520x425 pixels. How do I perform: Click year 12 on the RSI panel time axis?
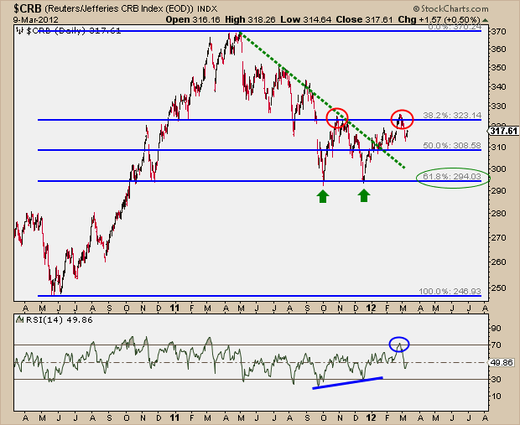[x=371, y=417]
